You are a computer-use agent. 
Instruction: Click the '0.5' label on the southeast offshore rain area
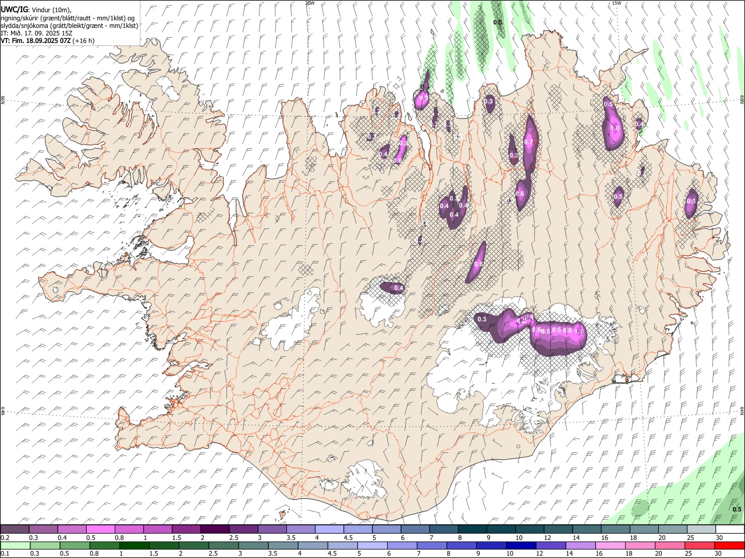(x=737, y=509)
